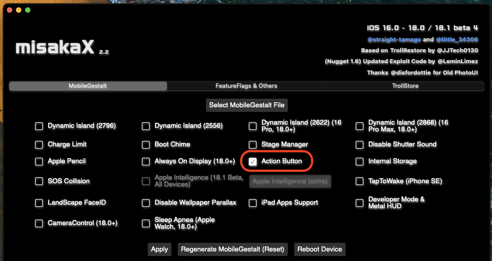Check Disable Wallpaper Parallax
This screenshot has width=492, height=261.
pyautogui.click(x=146, y=203)
